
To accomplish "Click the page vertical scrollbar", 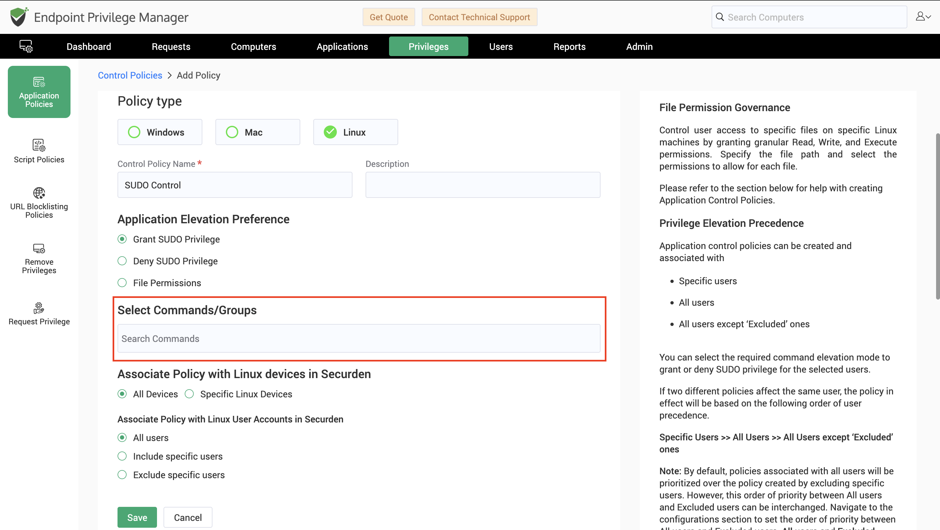I will pos(937,216).
